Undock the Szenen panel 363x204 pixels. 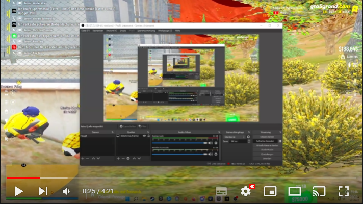[113, 132]
